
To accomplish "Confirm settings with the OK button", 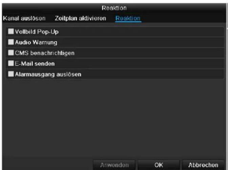I will (x=159, y=165).
